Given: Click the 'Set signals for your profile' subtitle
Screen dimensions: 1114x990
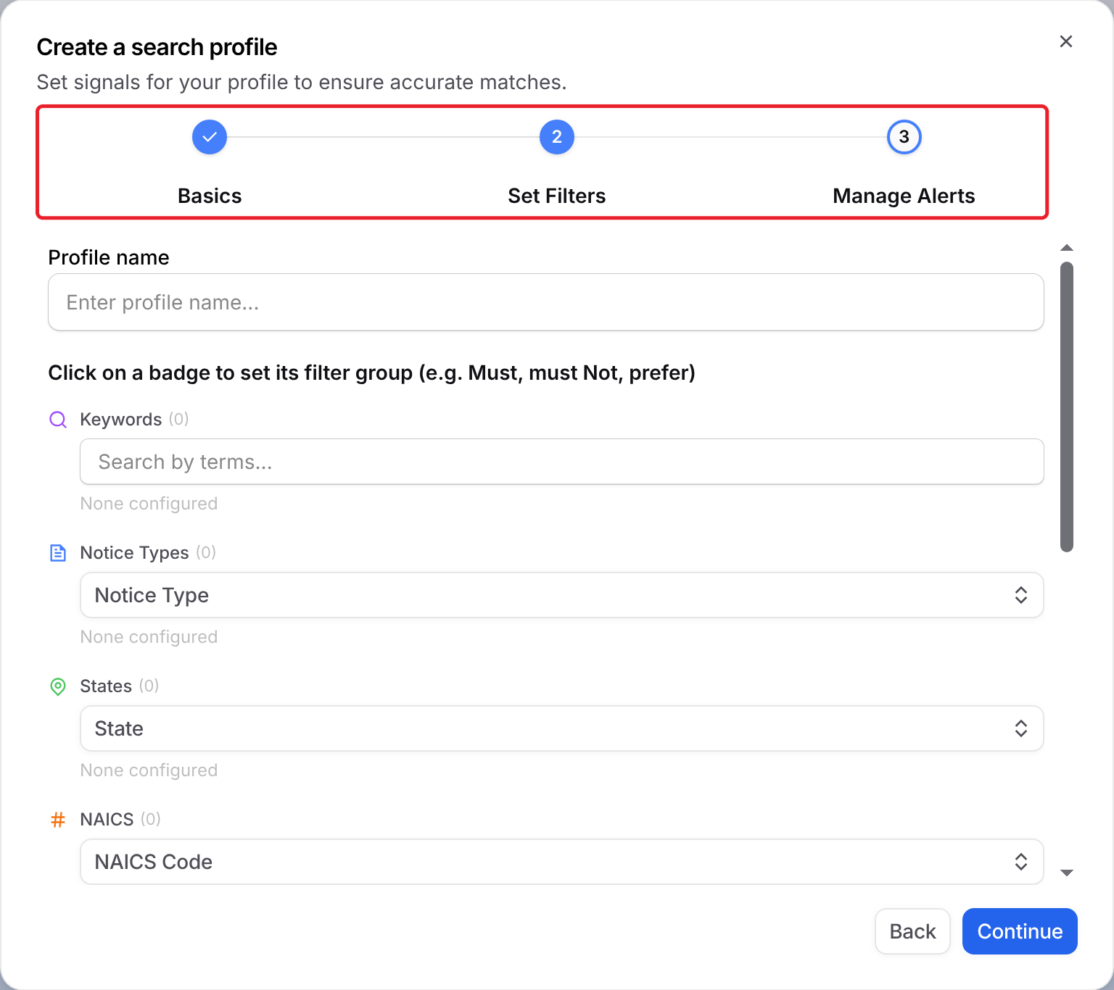Looking at the screenshot, I should pos(301,83).
